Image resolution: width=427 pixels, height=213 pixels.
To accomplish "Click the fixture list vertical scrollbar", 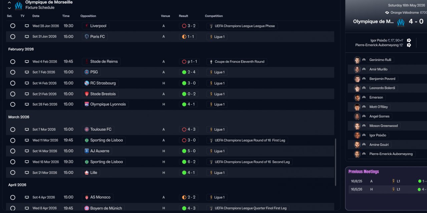I will pos(335,162).
